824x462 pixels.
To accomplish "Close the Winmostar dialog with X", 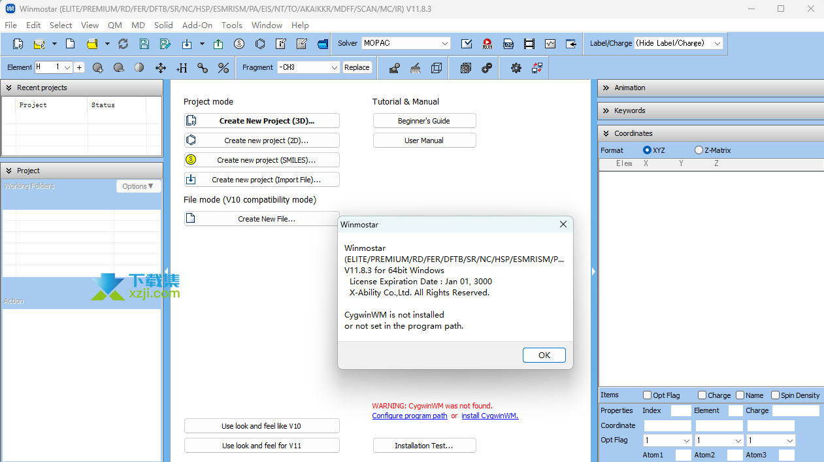I will 563,224.
